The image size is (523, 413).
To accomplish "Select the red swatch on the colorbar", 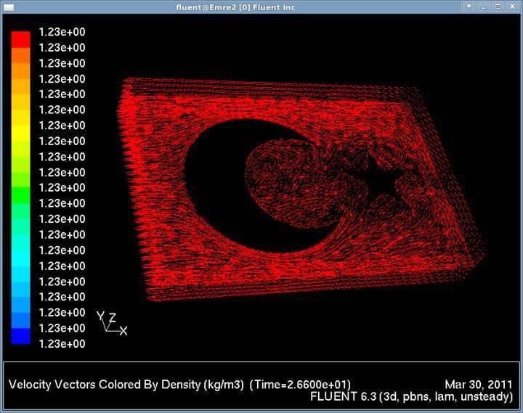I will 20,40.
